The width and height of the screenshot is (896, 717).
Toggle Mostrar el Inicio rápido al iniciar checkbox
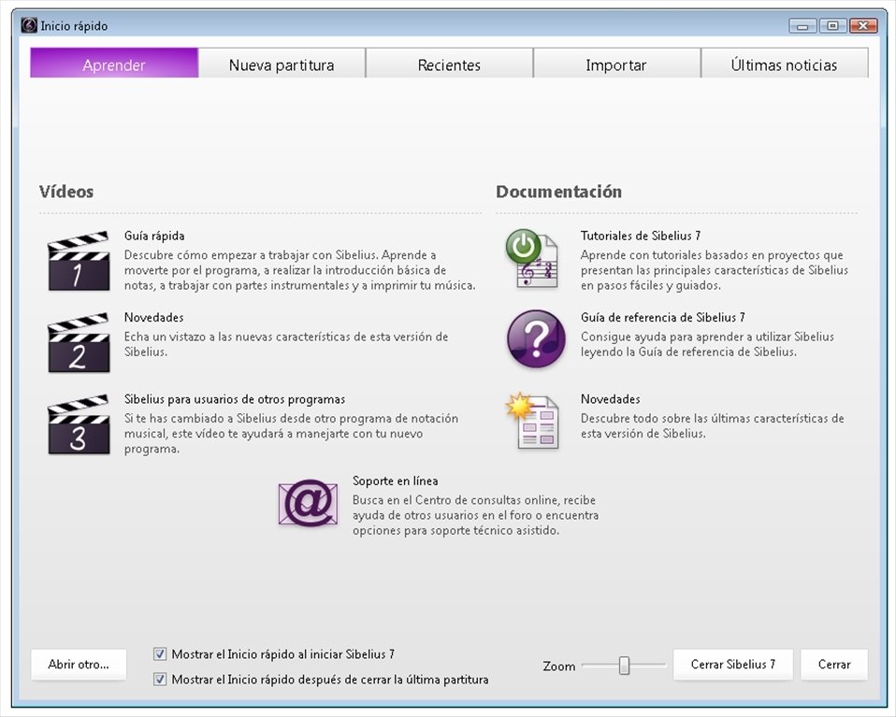point(160,653)
